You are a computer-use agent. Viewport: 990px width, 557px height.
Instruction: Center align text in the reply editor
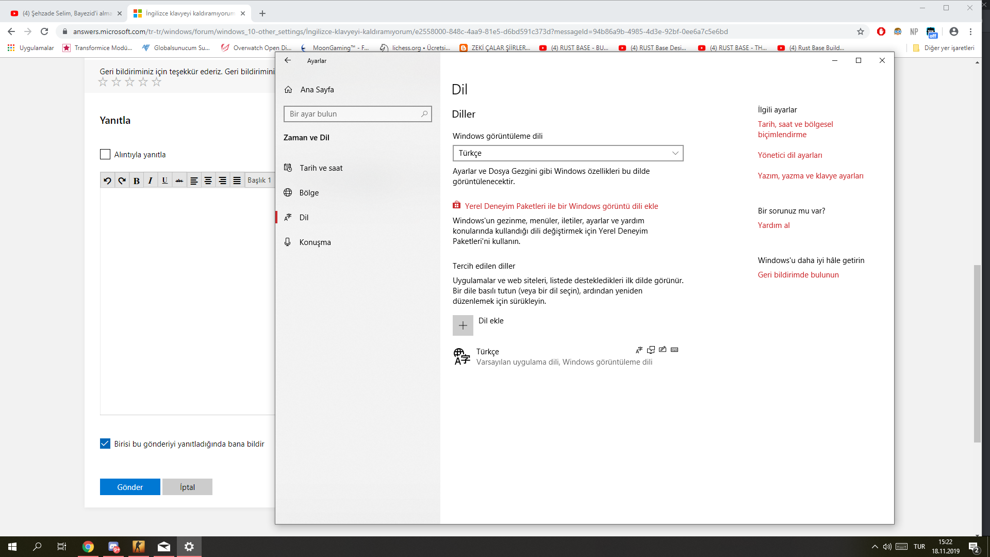pos(208,181)
